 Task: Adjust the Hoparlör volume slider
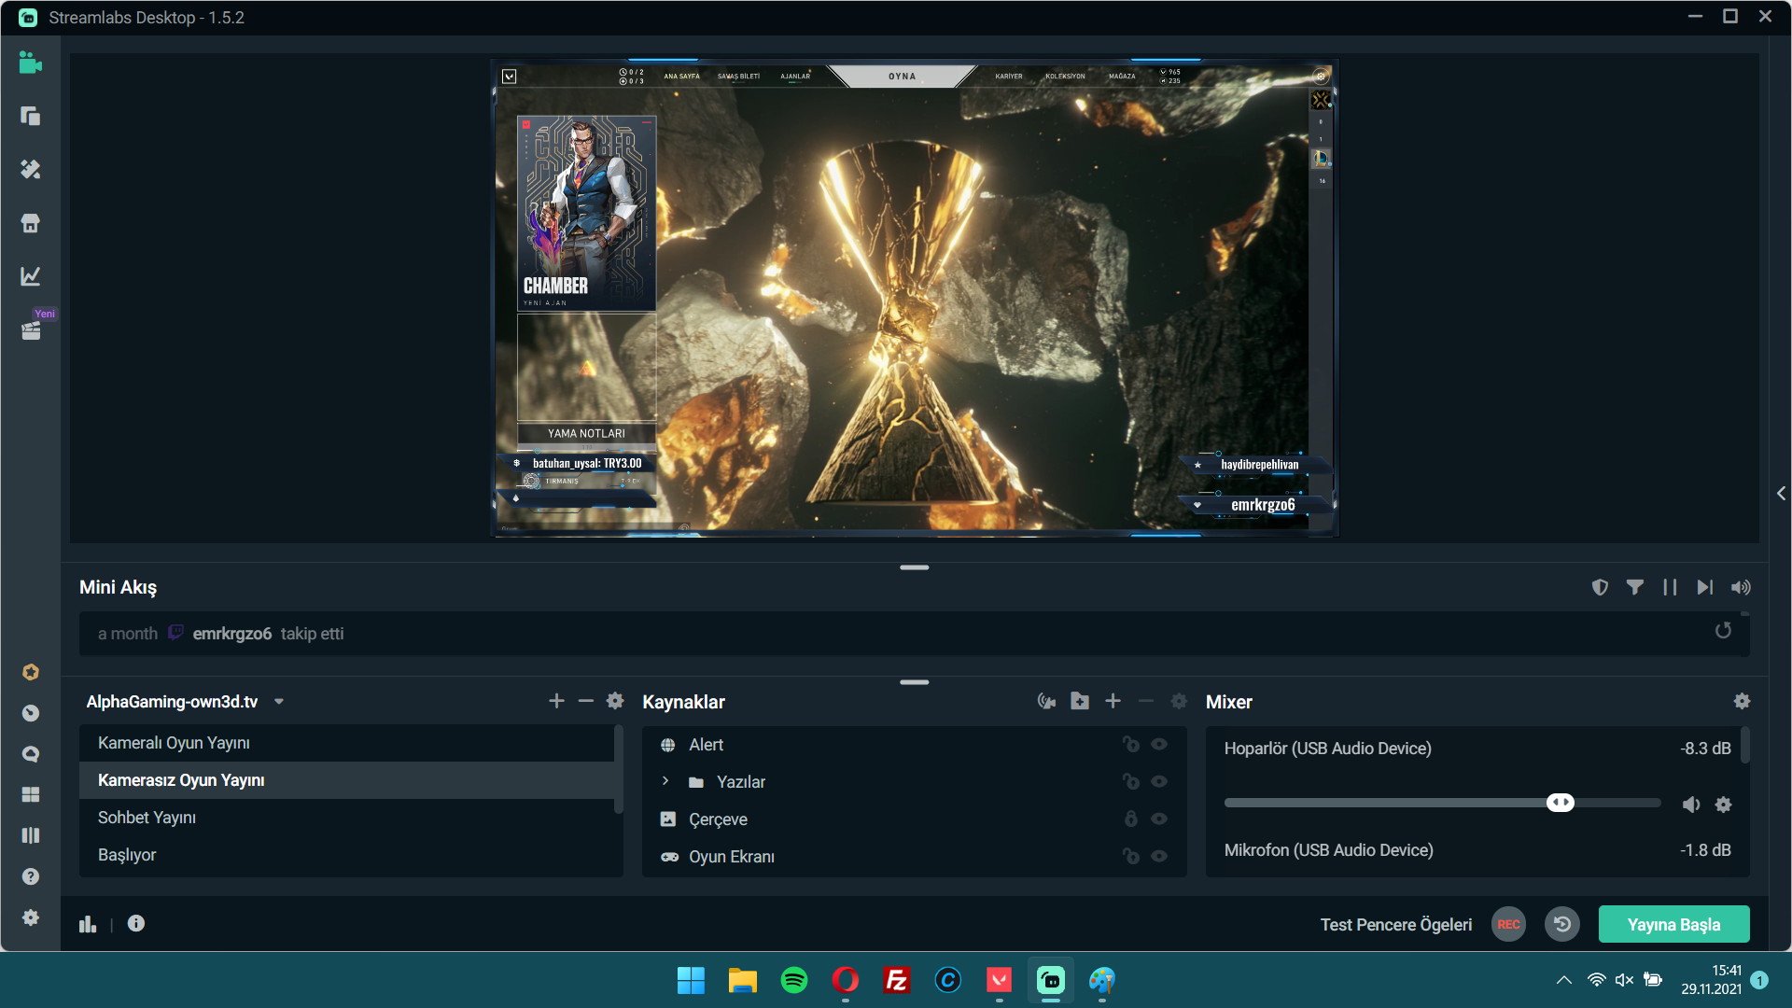pos(1442,803)
